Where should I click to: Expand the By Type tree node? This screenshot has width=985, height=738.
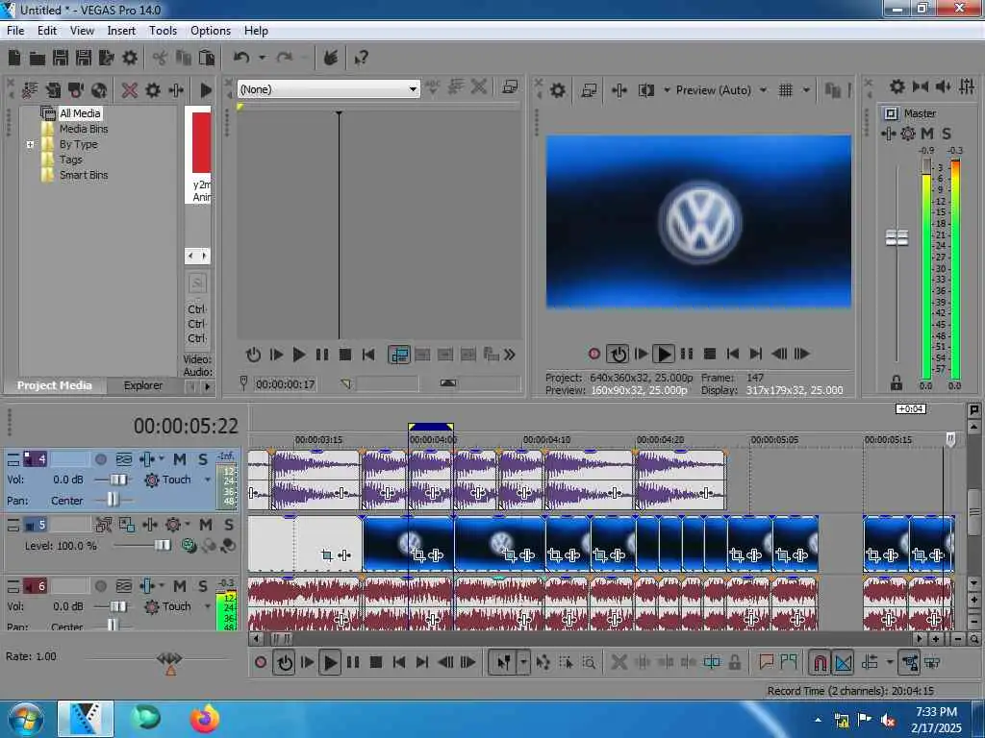click(x=30, y=144)
